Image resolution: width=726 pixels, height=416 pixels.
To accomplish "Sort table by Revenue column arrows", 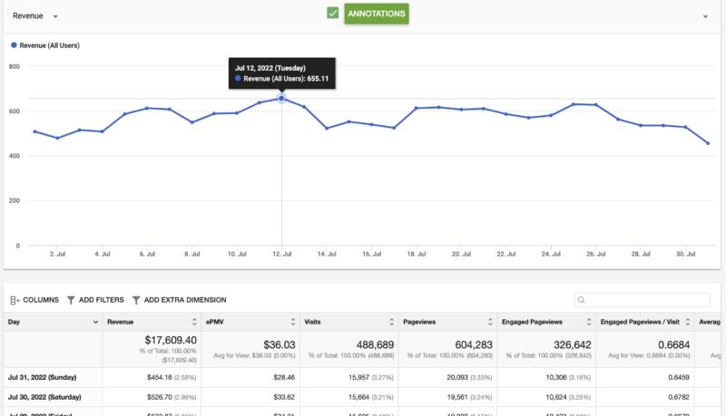I will point(194,322).
